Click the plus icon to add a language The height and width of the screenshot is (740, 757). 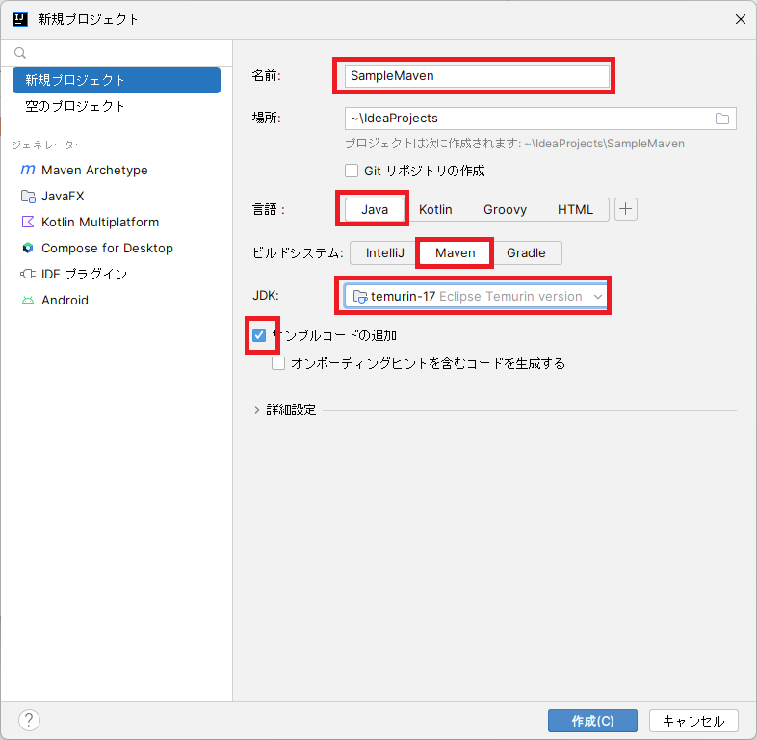626,209
